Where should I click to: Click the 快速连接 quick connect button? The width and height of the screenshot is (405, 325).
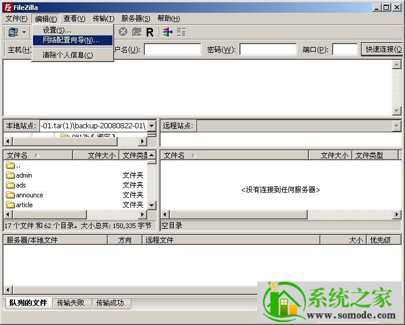[x=383, y=49]
